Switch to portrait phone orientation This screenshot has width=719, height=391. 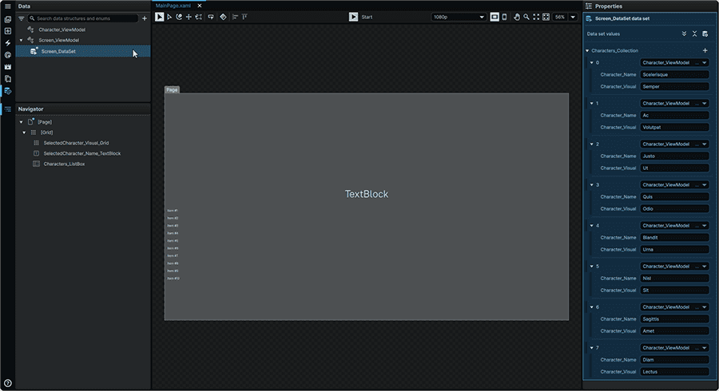pos(504,17)
